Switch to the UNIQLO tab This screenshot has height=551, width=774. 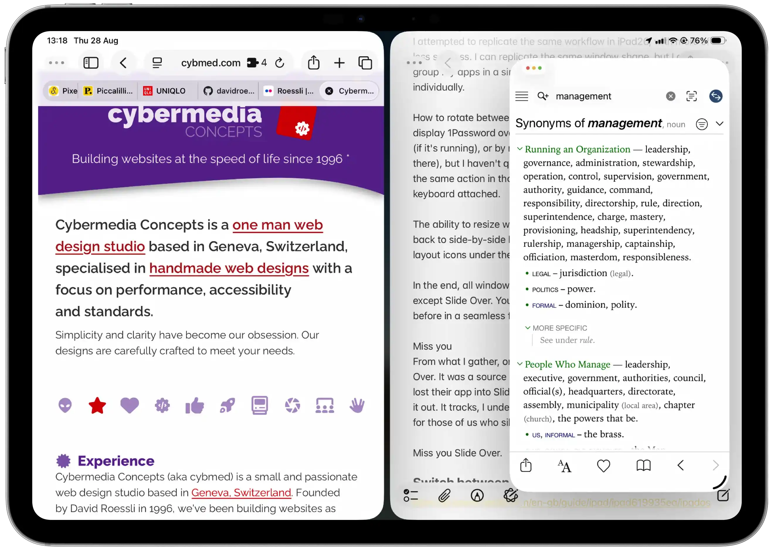click(164, 91)
